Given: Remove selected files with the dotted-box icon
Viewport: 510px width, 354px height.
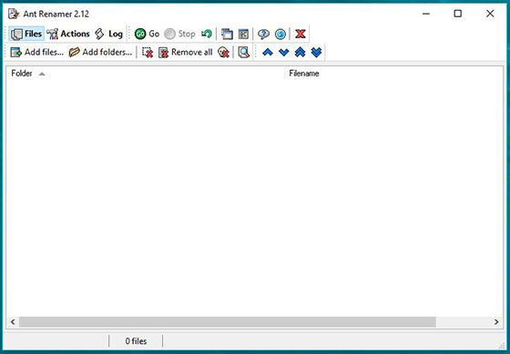Looking at the screenshot, I should click(148, 52).
